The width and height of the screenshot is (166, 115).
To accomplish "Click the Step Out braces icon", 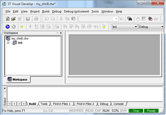I will click(x=90, y=27).
